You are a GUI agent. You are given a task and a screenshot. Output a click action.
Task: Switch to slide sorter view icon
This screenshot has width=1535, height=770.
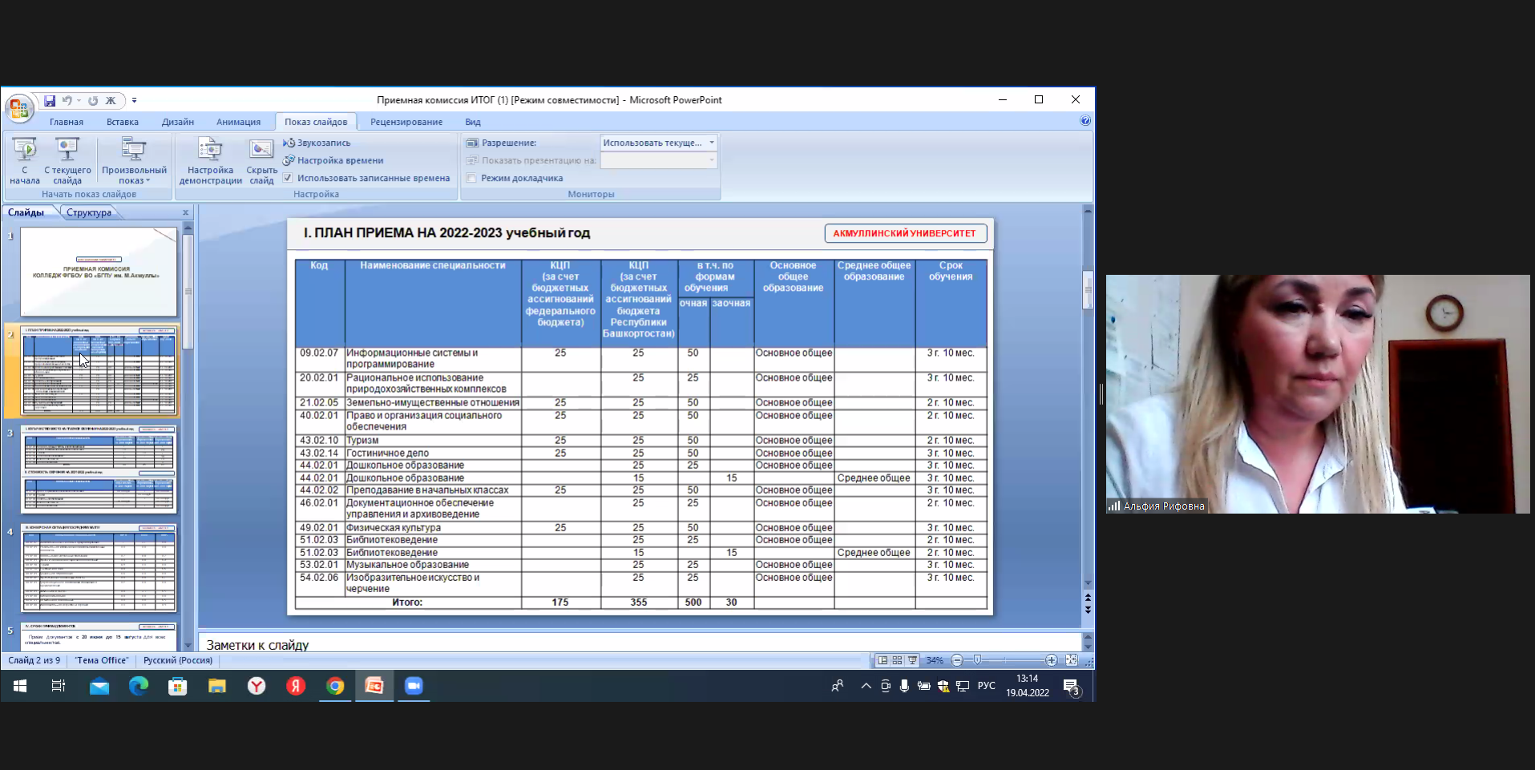(x=897, y=660)
